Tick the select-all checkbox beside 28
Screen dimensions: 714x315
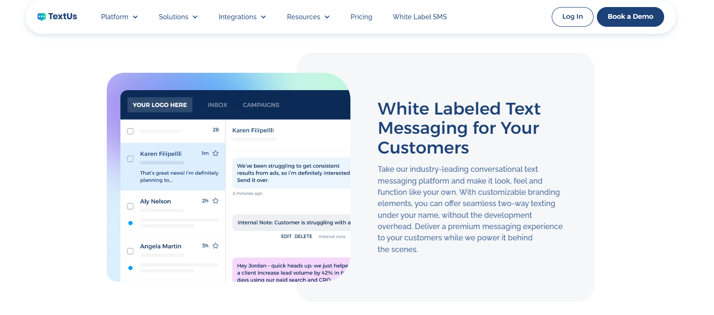tap(130, 131)
